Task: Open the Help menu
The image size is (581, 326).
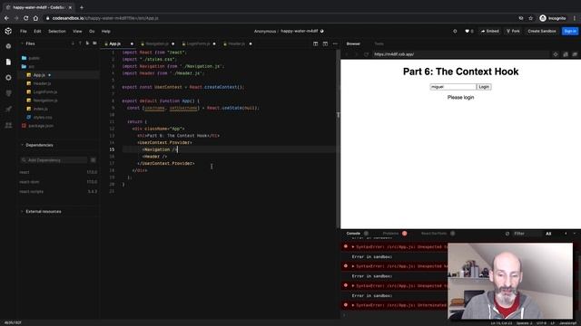Action: click(x=106, y=32)
